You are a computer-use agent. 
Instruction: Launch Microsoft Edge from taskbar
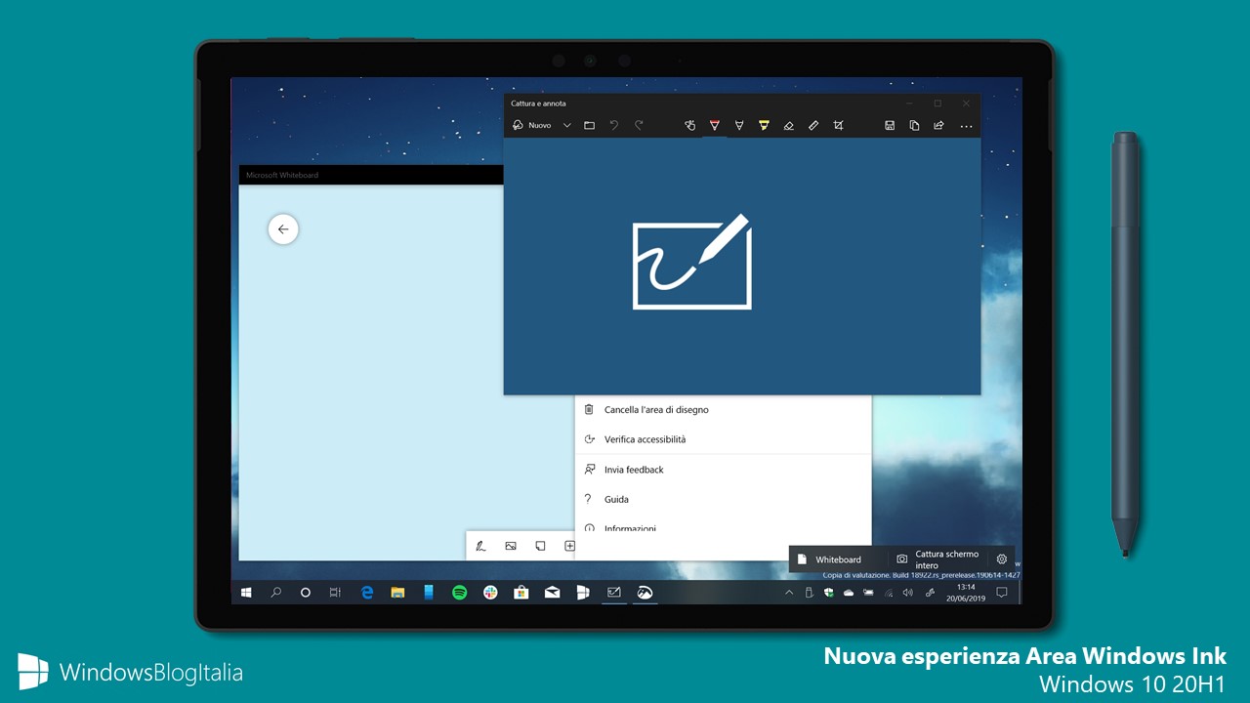tap(367, 592)
